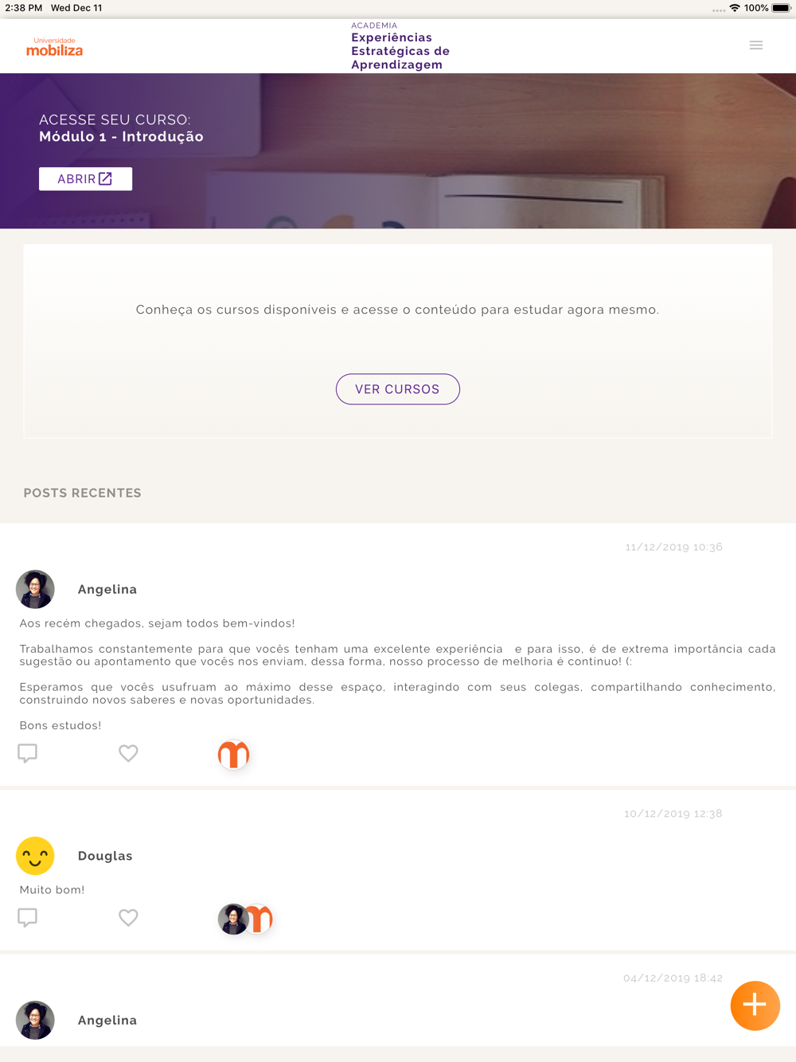Click the 11/12/2019 10:36 post timestamp

[673, 547]
